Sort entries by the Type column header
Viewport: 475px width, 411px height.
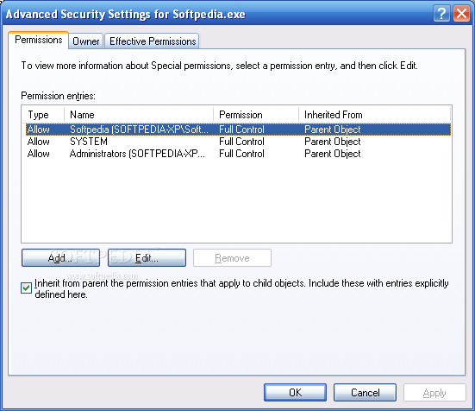(43, 115)
